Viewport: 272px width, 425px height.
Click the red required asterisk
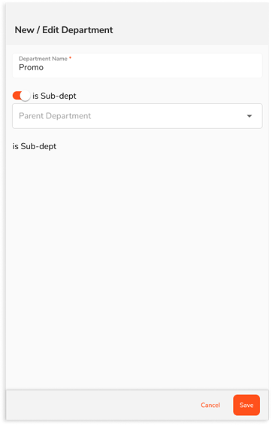coord(70,58)
